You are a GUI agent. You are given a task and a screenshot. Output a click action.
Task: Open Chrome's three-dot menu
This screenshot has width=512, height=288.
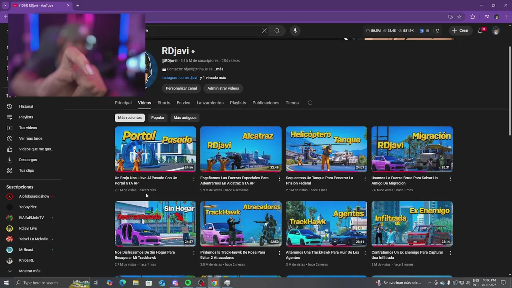506,17
